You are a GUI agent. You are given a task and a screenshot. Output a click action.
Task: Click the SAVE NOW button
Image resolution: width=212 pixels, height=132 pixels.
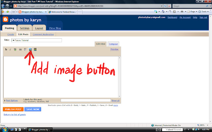32,109
